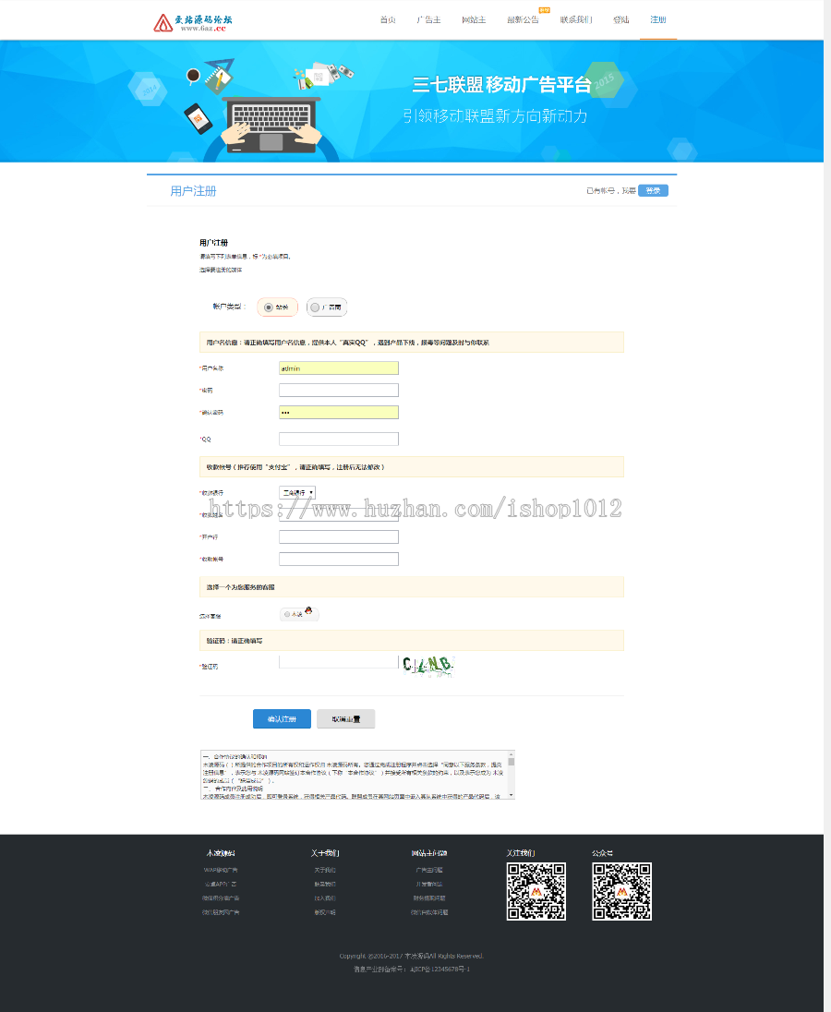Focus the confirm password field with dots
Viewport: 831px width, 1012px height.
(x=339, y=412)
